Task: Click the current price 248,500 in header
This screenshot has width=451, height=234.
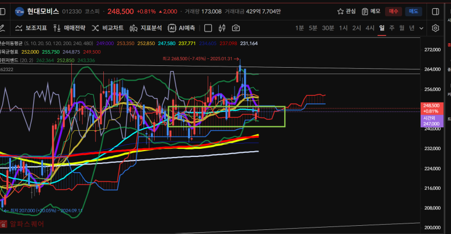Action: (121, 12)
